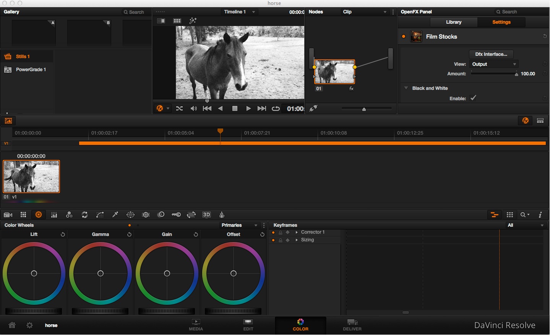Viewport: 550px width, 335px height.
Task: Open project settings gear icon
Action: point(29,325)
